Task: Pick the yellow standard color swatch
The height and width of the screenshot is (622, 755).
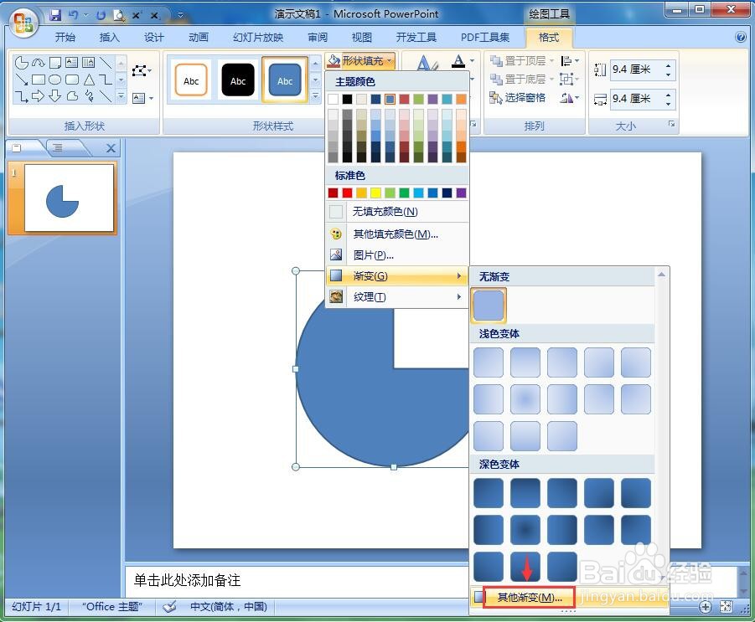Action: (x=375, y=193)
